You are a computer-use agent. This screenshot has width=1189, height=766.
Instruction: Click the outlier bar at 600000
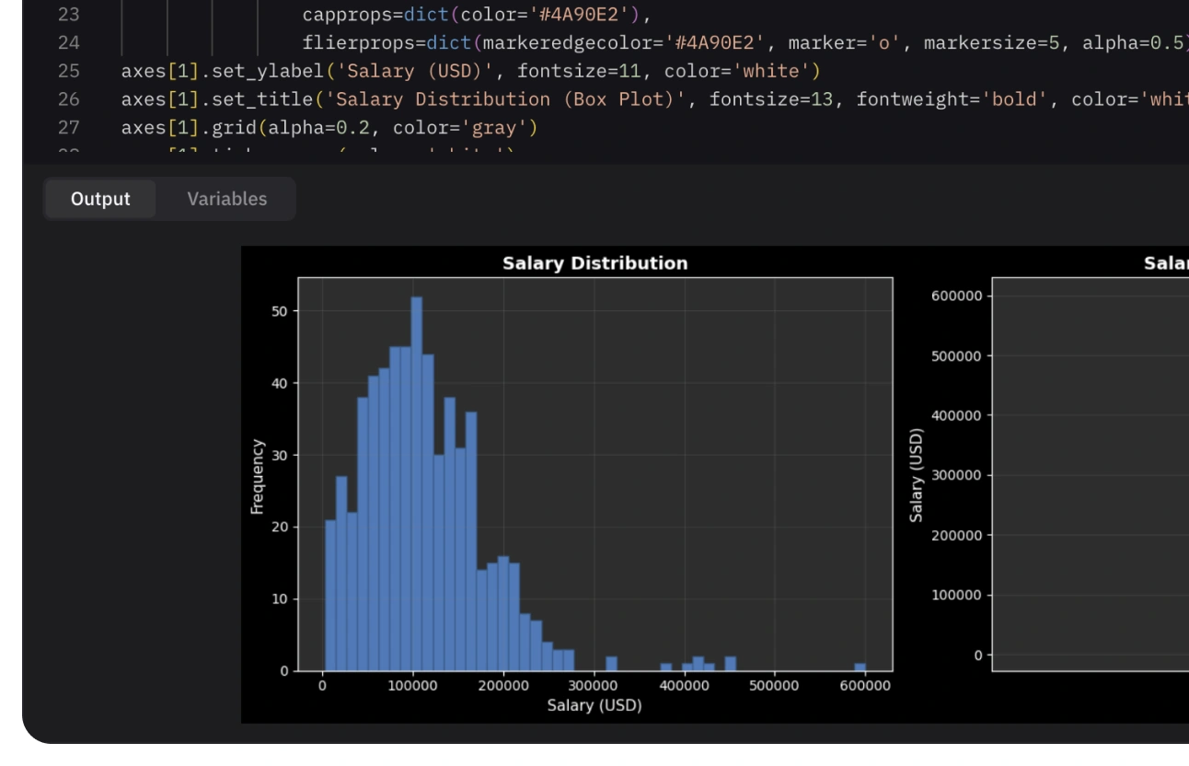click(x=860, y=667)
